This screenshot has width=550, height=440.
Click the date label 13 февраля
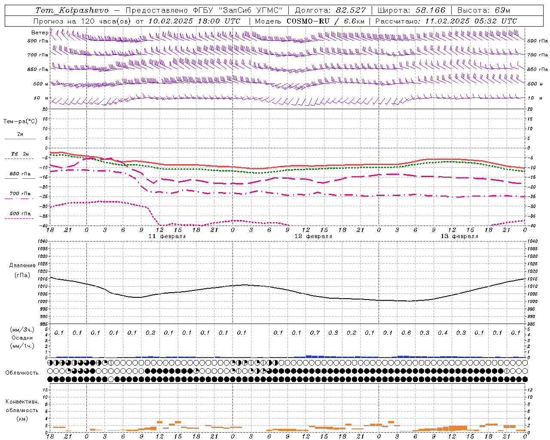459,236
